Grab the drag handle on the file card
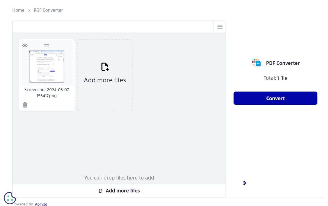The height and width of the screenshot is (206, 328). (46, 45)
